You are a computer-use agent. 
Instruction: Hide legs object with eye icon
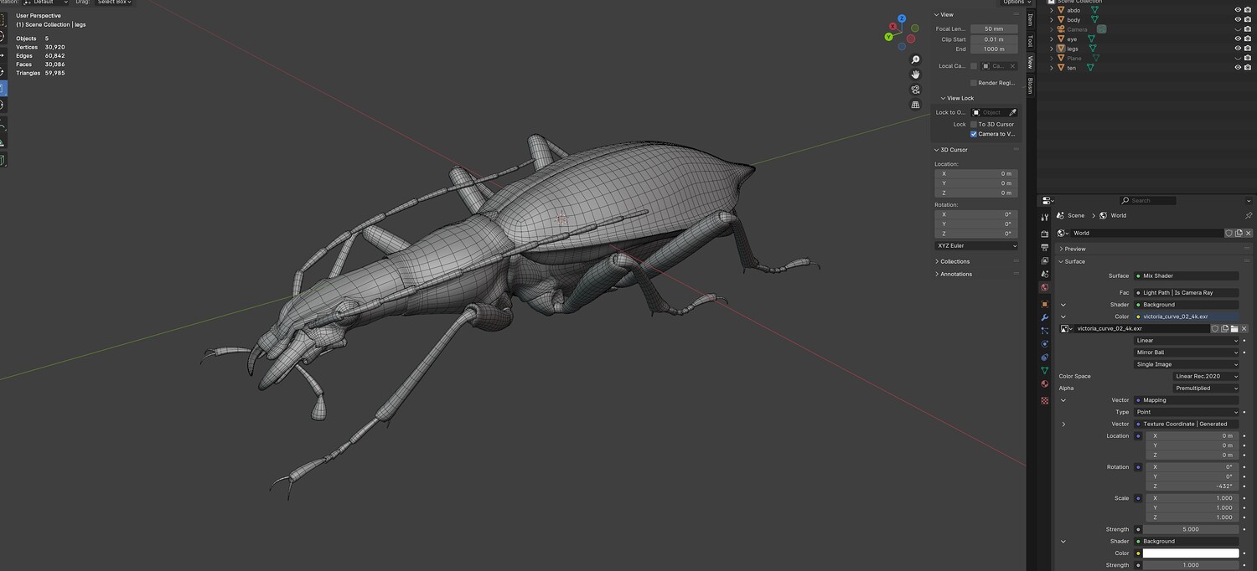(1238, 49)
